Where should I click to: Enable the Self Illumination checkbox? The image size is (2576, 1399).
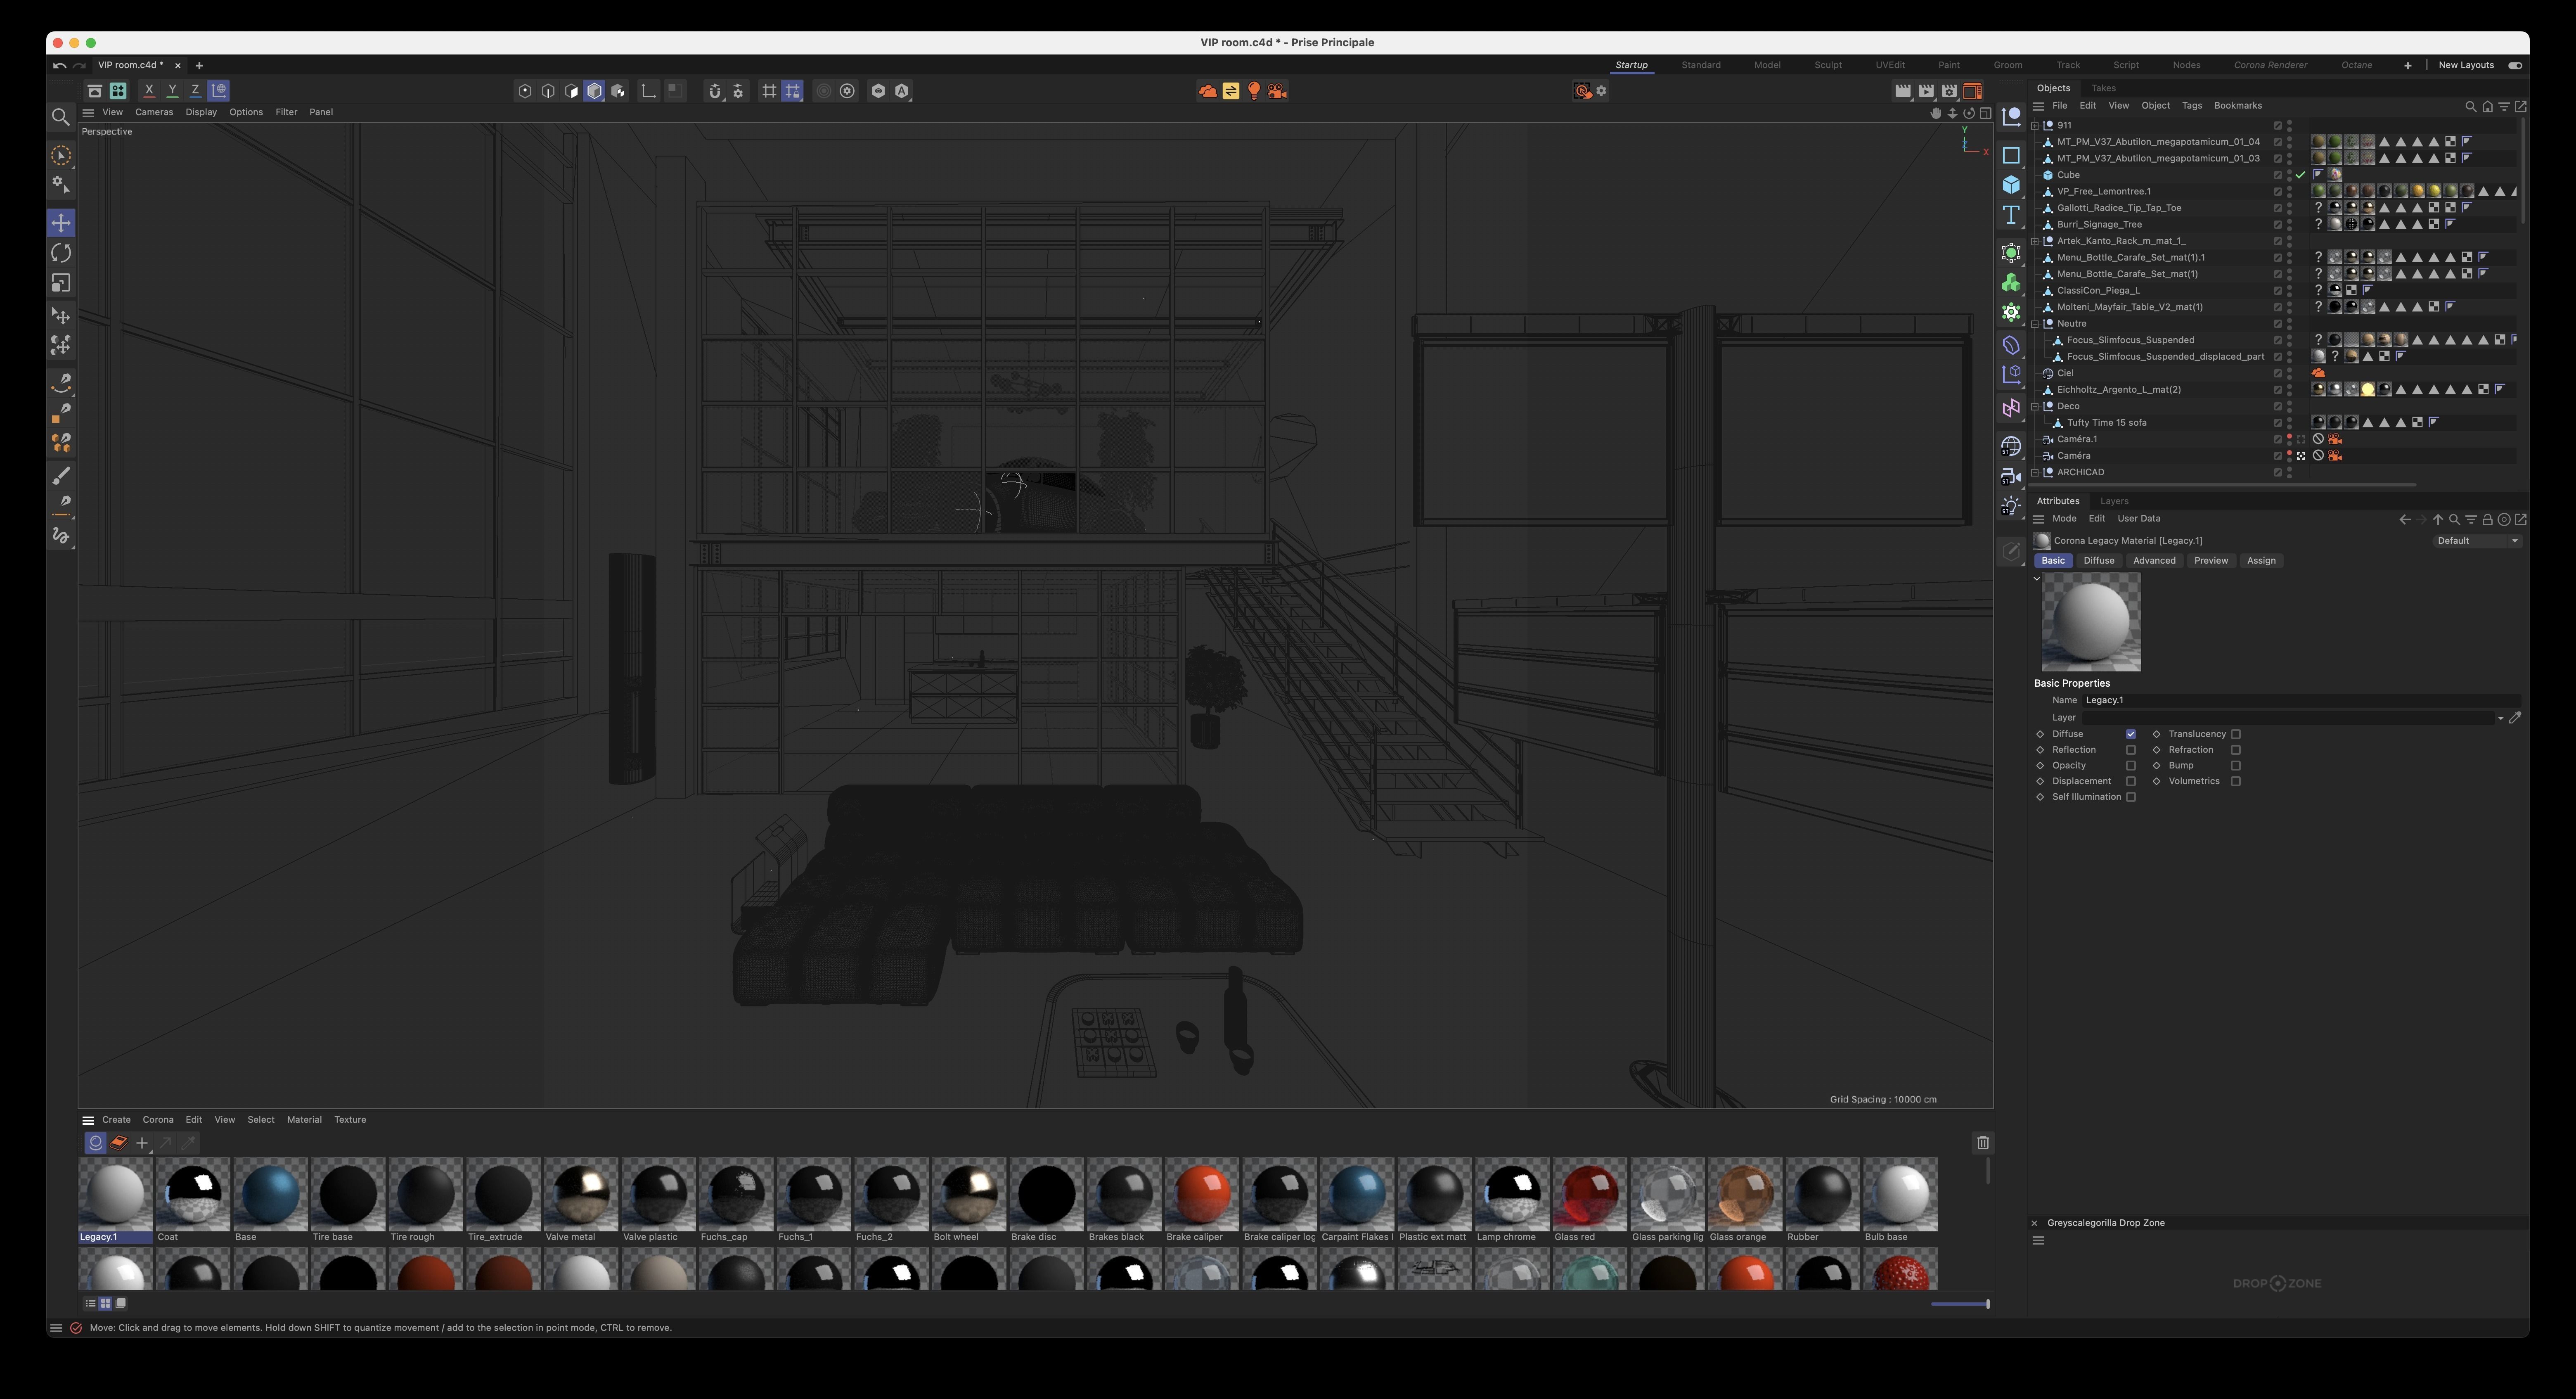tap(2130, 797)
